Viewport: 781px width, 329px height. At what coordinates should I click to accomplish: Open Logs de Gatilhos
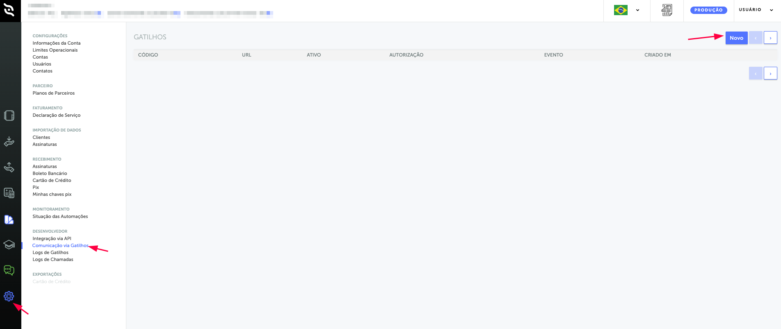tap(50, 252)
